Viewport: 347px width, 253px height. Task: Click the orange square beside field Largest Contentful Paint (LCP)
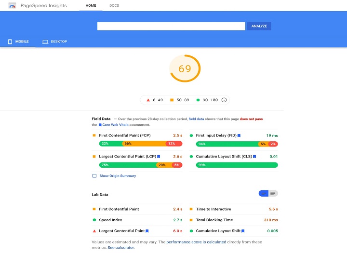click(94, 157)
